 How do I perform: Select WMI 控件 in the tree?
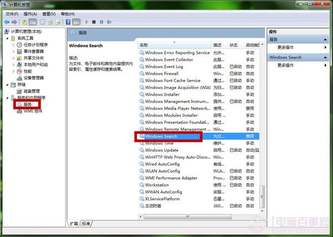click(33, 111)
